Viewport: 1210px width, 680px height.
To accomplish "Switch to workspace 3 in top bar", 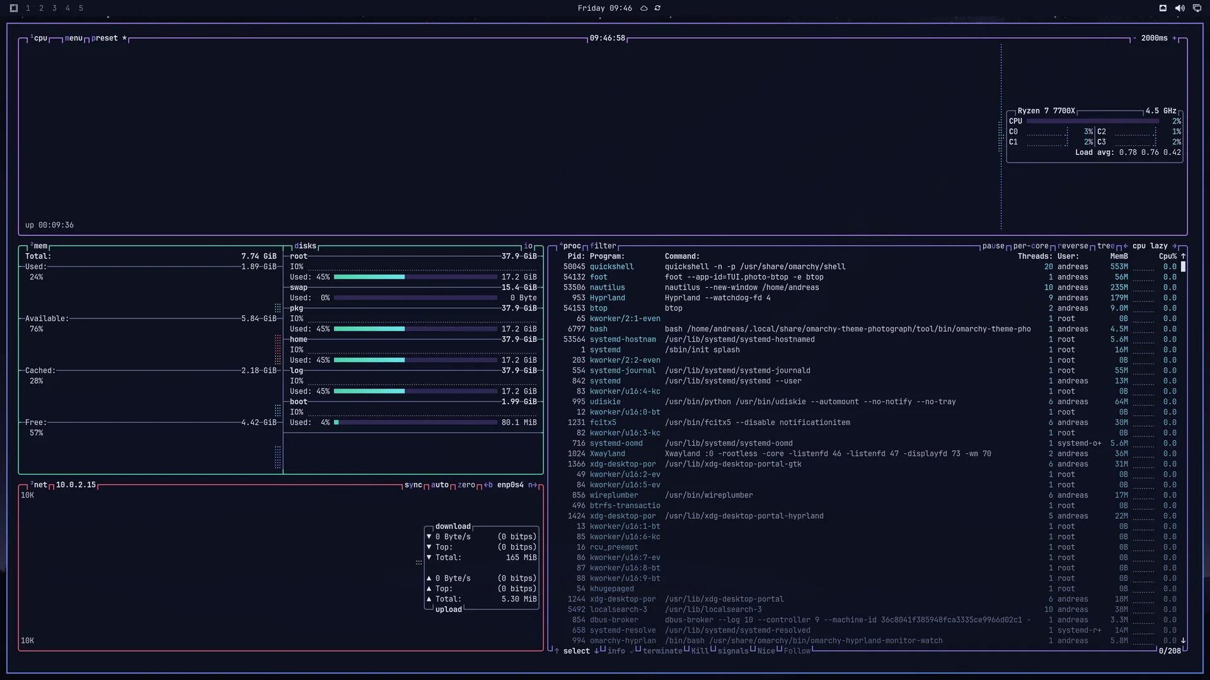I will point(54,8).
